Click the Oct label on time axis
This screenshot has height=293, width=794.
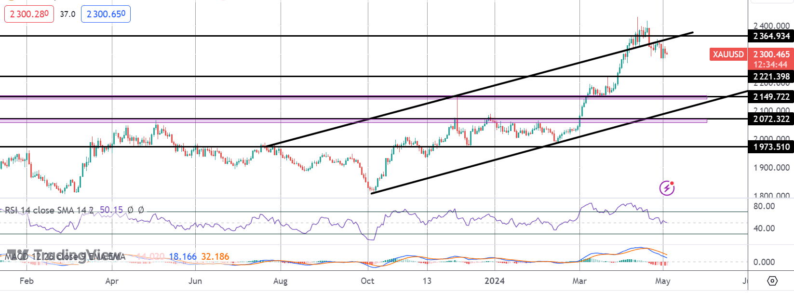[367, 281]
